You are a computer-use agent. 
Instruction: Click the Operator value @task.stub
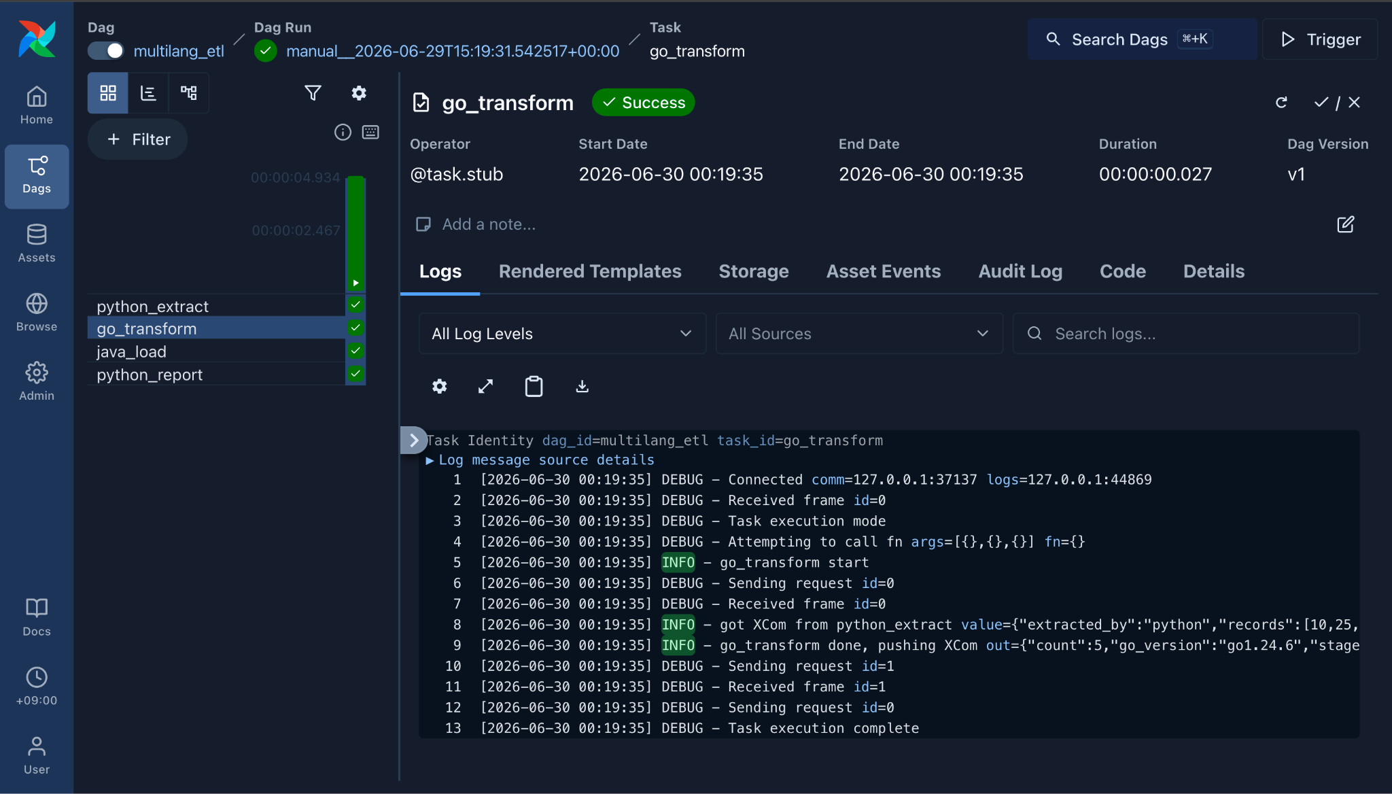tap(457, 174)
